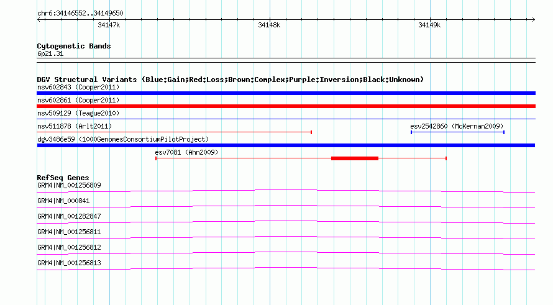Click the blue bar for dgv3486e59

(x=286, y=145)
